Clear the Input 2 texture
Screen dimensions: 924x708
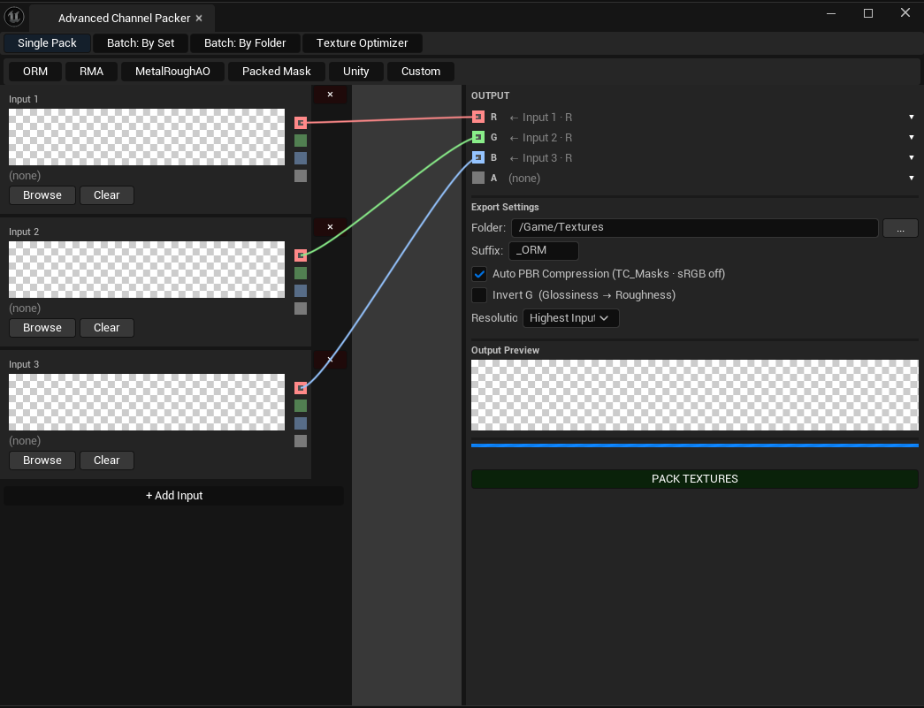tap(107, 328)
